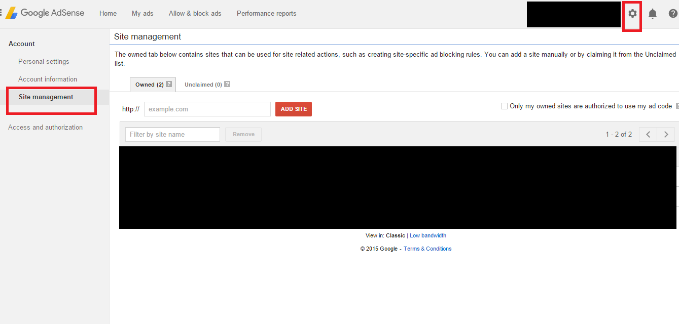Click help icon next to Owned tab
This screenshot has height=324, width=679.
tap(169, 84)
